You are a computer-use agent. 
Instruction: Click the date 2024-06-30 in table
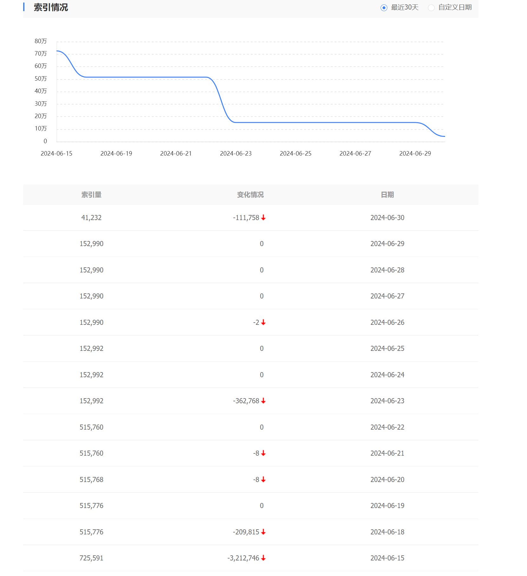click(x=387, y=218)
